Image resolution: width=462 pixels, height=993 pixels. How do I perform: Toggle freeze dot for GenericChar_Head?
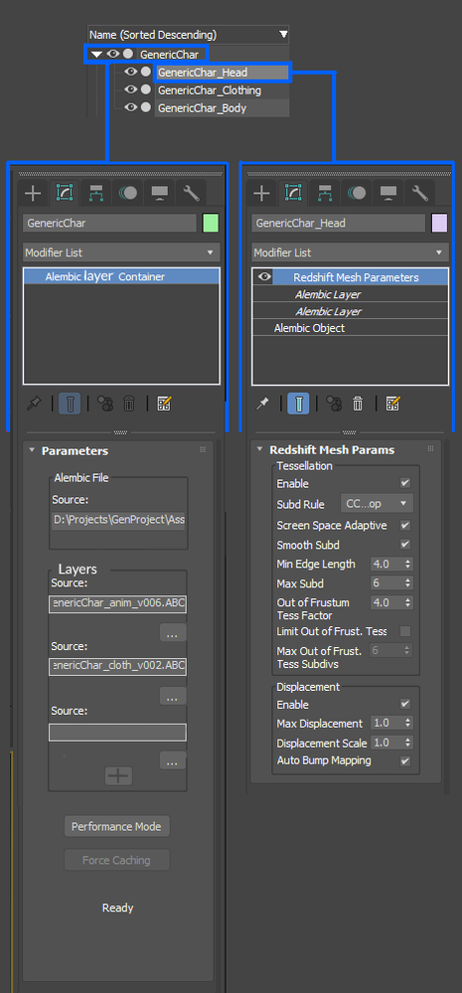click(146, 73)
